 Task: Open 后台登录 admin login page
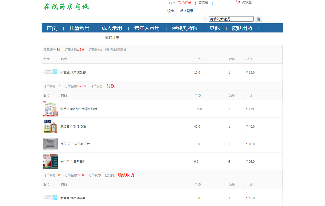186,11
